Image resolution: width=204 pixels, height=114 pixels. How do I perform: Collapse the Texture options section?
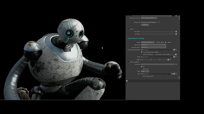[128, 62]
